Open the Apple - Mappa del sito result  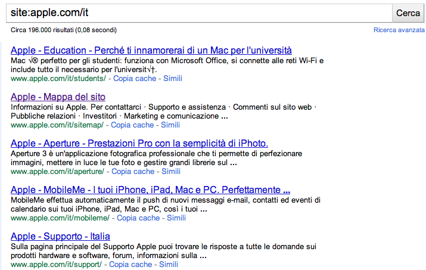pos(58,97)
